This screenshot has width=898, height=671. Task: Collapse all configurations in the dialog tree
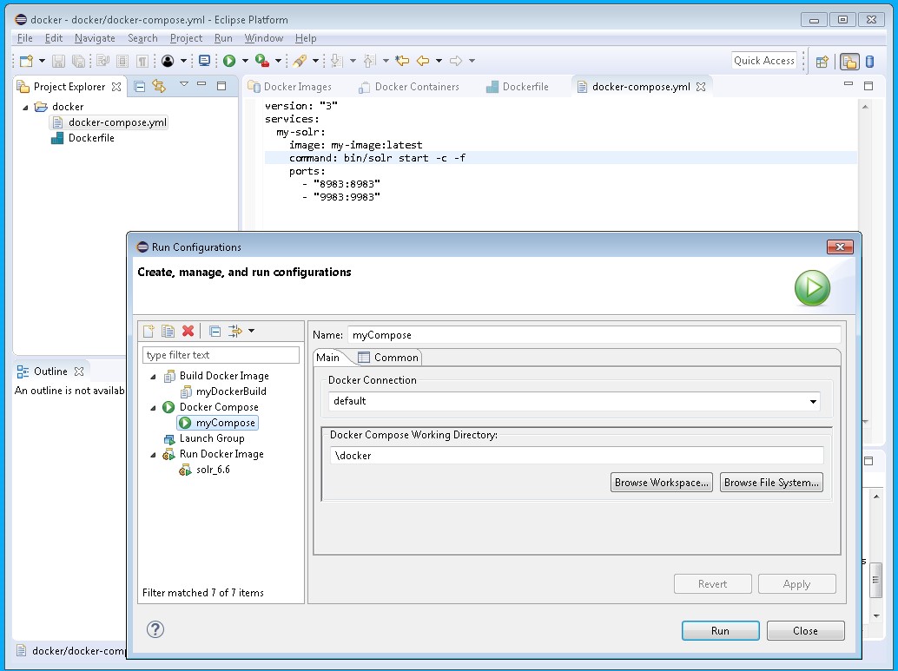(215, 331)
